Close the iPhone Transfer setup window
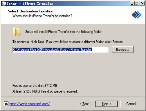 142,3
